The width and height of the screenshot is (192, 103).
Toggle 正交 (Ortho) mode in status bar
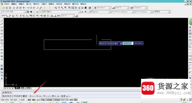(x=38, y=100)
